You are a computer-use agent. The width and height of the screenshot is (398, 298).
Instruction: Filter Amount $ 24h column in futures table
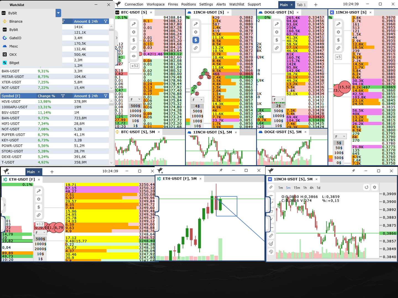106,96
